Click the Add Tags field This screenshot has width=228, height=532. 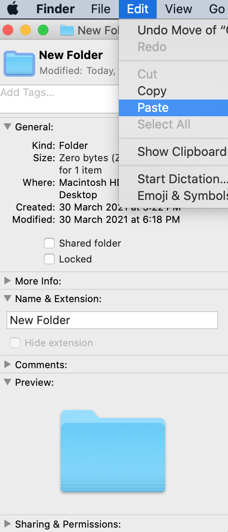click(59, 99)
